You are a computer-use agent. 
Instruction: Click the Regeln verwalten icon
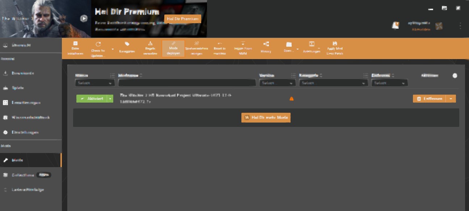click(150, 47)
